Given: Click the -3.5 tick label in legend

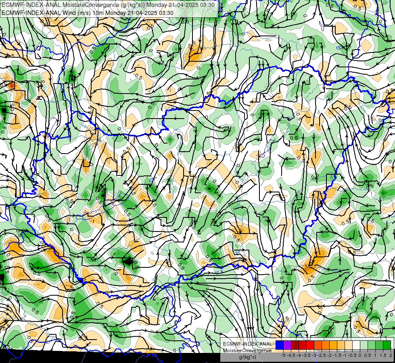Looking at the screenshot, I should (306, 355).
